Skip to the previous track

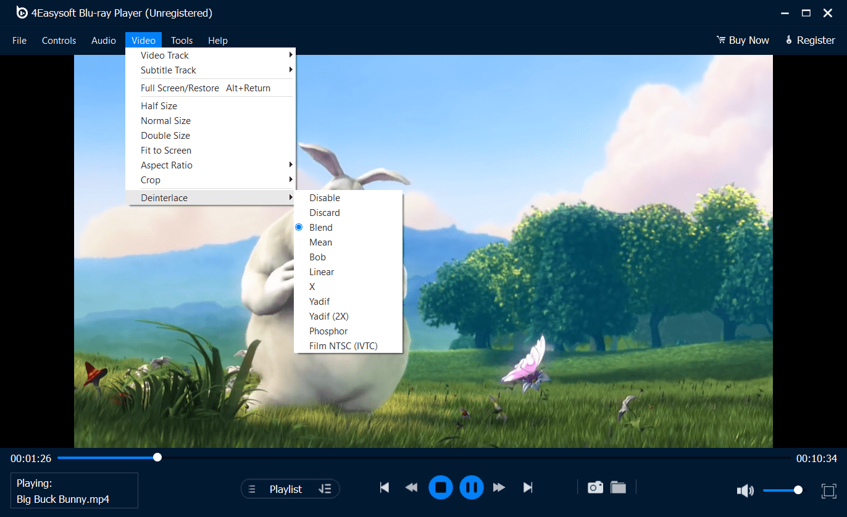click(x=385, y=488)
